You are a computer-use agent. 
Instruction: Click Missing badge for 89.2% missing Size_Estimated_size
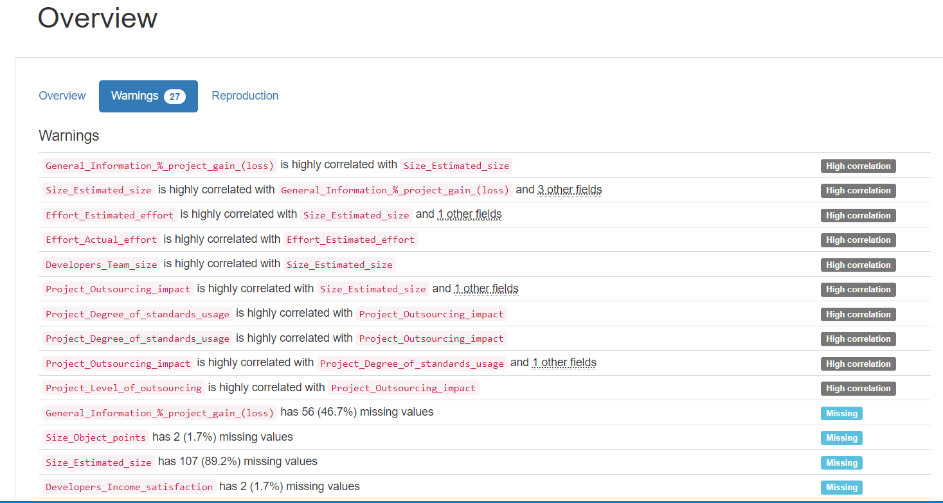841,463
